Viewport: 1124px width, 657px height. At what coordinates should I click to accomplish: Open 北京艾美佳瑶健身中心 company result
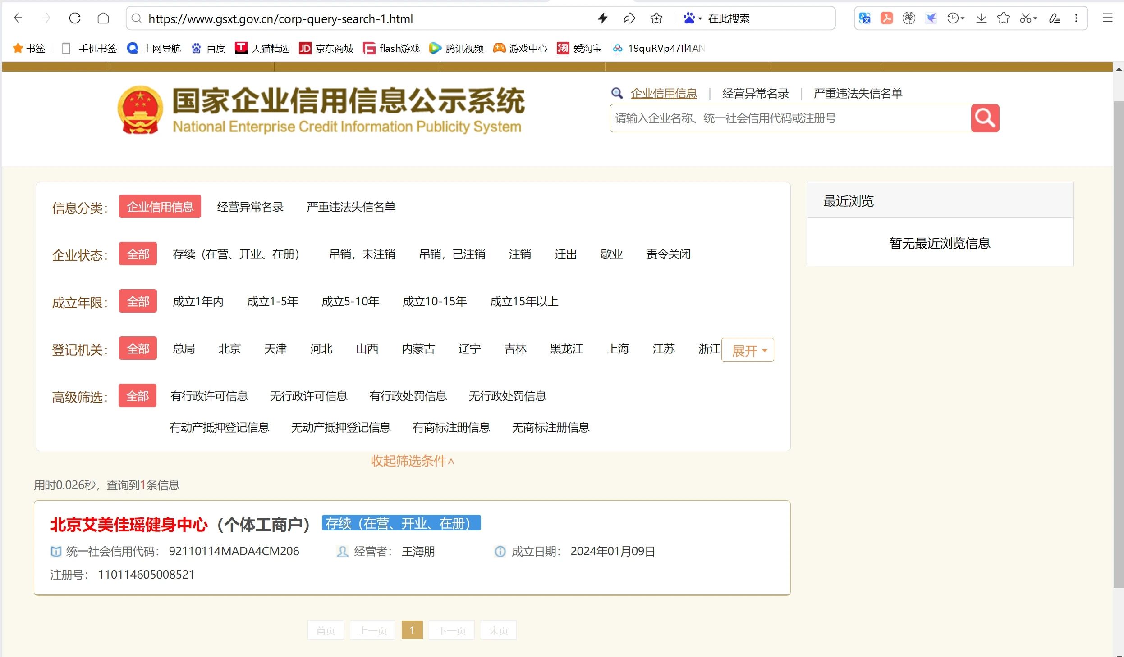129,525
